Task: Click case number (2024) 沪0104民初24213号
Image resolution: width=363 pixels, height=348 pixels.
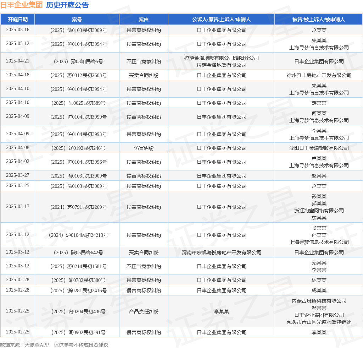Action: point(78,235)
